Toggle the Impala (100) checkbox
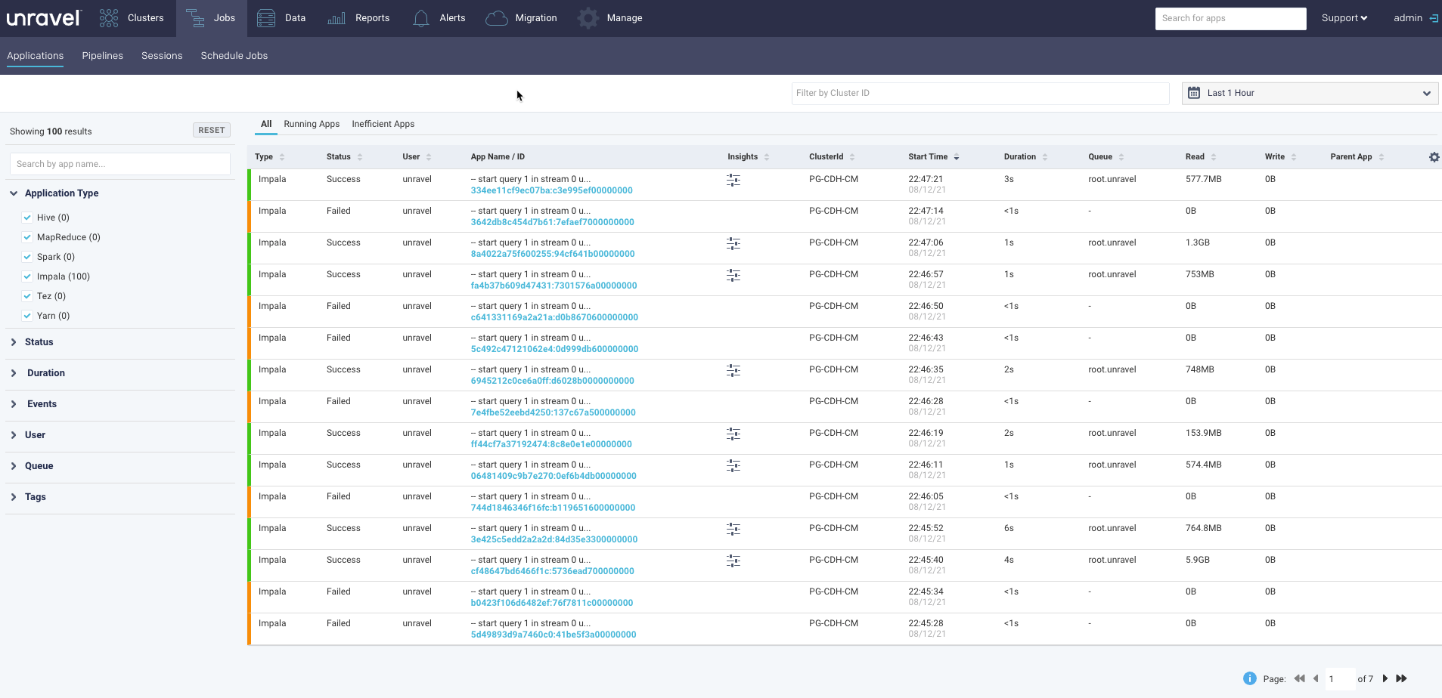1442x698 pixels. 27,276
